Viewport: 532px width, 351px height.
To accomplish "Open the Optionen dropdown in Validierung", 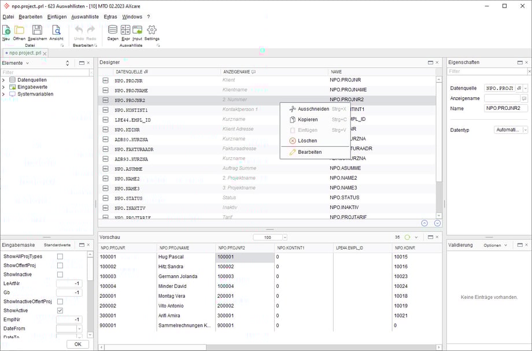I will point(496,245).
